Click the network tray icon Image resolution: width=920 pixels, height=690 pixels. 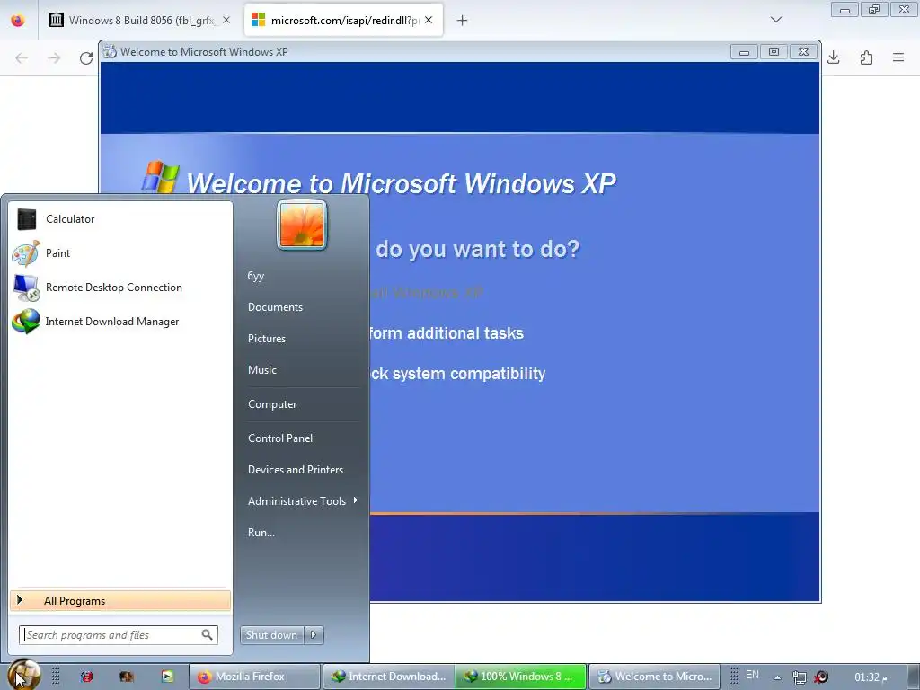[x=799, y=677]
